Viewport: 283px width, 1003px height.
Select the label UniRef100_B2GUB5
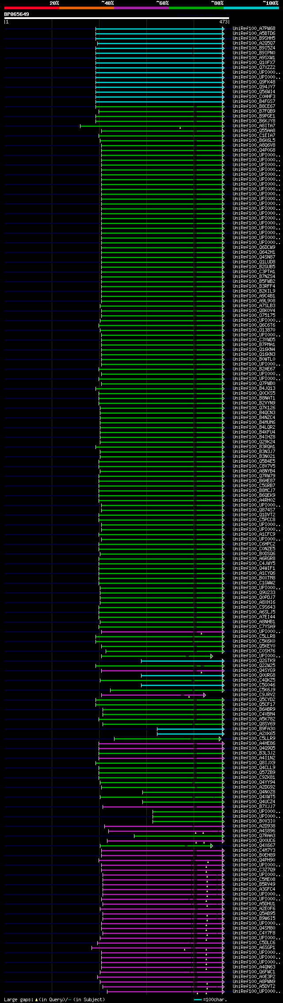point(254,267)
